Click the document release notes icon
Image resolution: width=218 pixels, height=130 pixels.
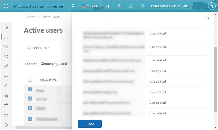118,6
